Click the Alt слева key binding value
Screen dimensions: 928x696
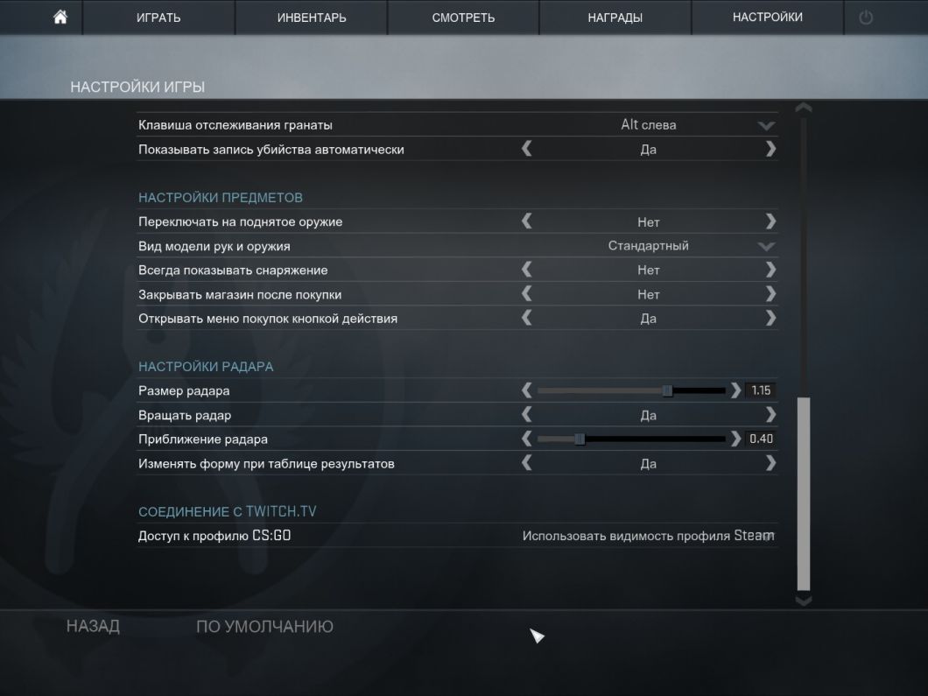pos(648,125)
